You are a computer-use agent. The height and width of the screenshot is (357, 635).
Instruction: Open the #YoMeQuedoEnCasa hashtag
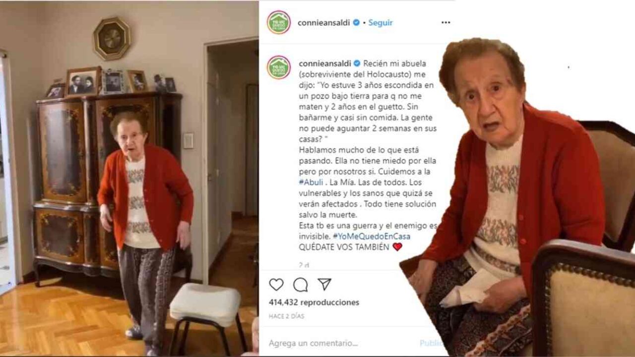click(x=372, y=236)
